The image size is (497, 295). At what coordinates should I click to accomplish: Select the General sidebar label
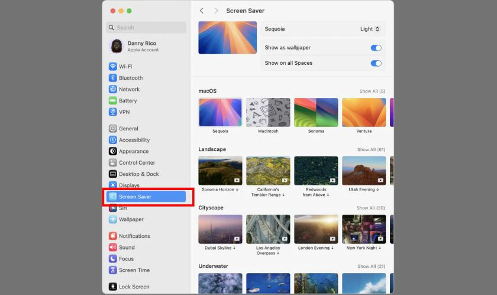128,129
